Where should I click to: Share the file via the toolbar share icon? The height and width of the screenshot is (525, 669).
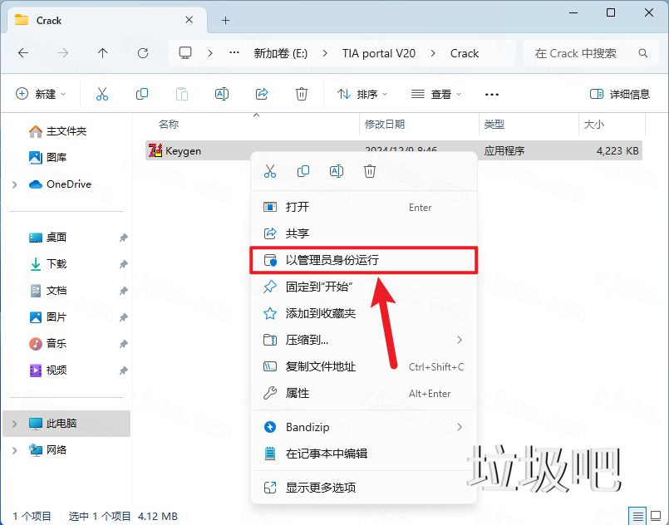tap(262, 94)
